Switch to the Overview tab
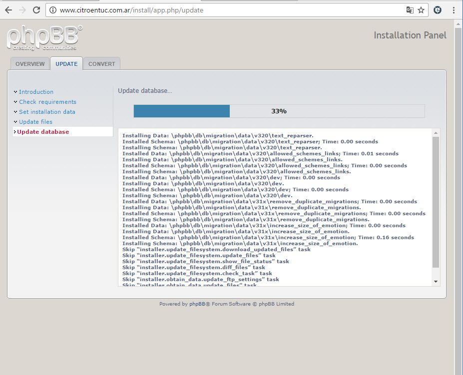This screenshot has height=375, width=463. tap(30, 64)
